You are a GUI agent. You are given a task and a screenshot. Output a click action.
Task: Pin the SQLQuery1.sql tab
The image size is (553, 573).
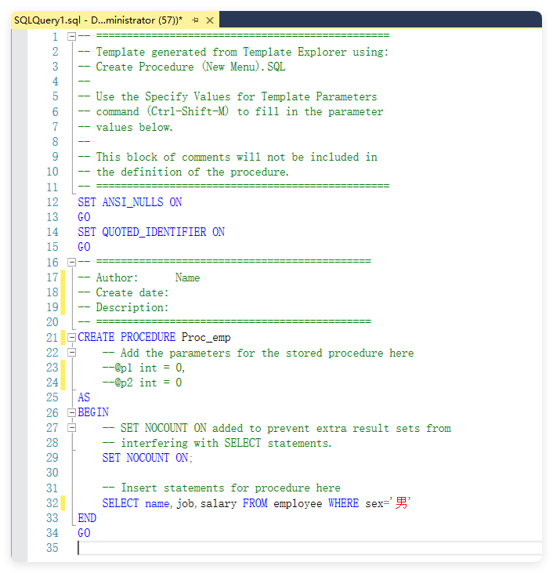pyautogui.click(x=195, y=20)
